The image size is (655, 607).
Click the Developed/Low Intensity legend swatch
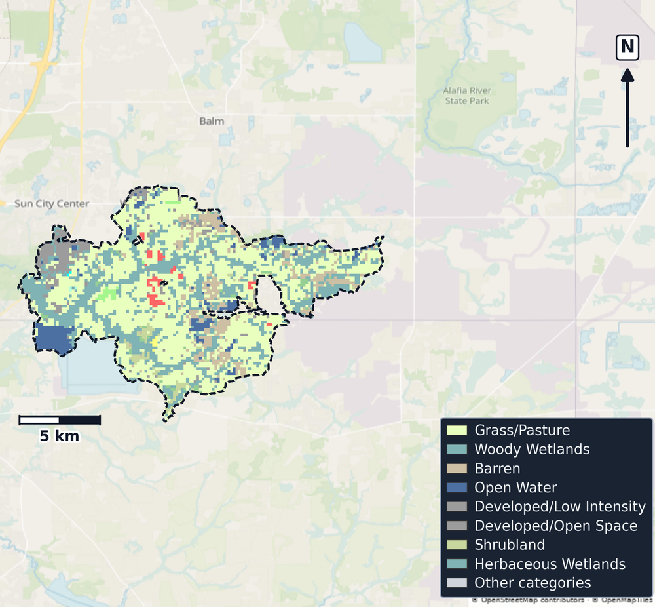pos(457,507)
